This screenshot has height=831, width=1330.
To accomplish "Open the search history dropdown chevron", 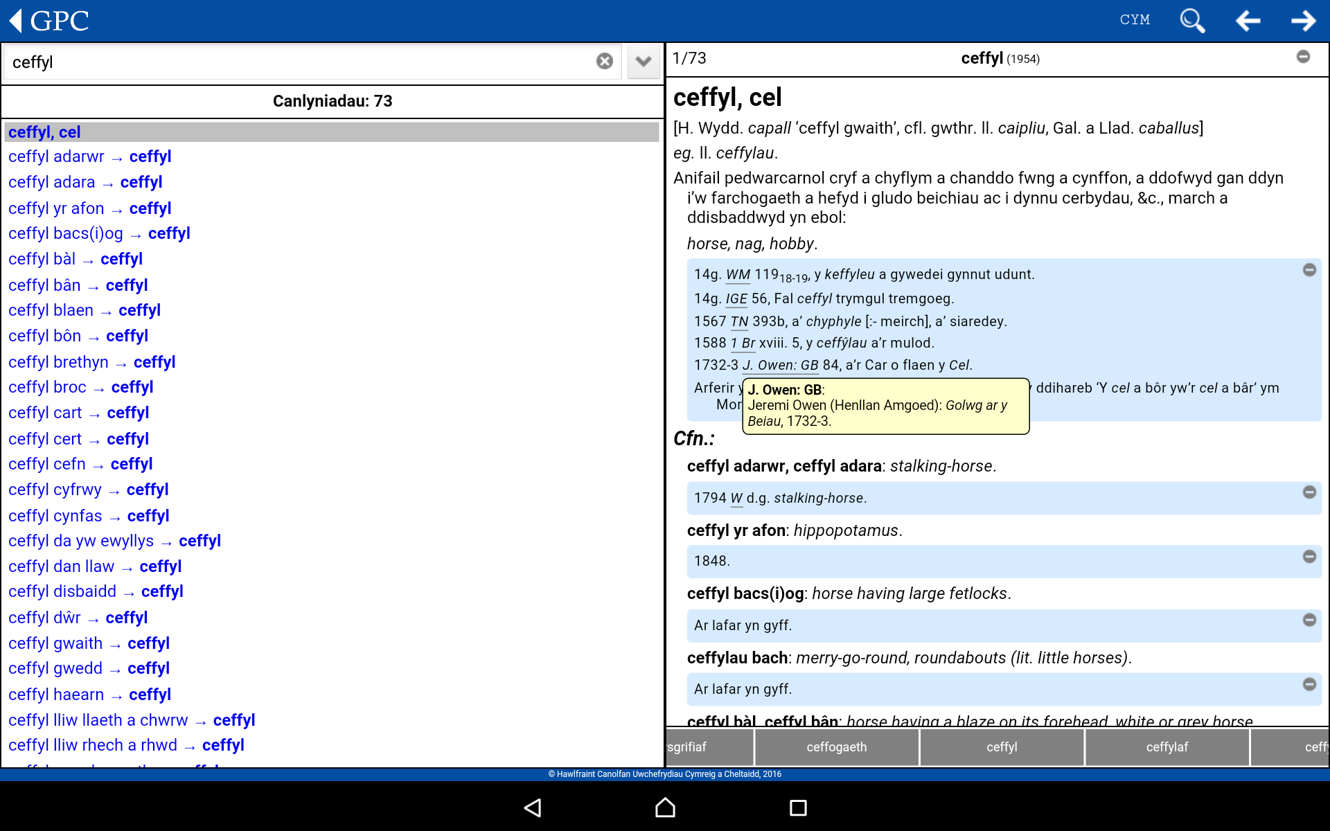I will pos(644,61).
